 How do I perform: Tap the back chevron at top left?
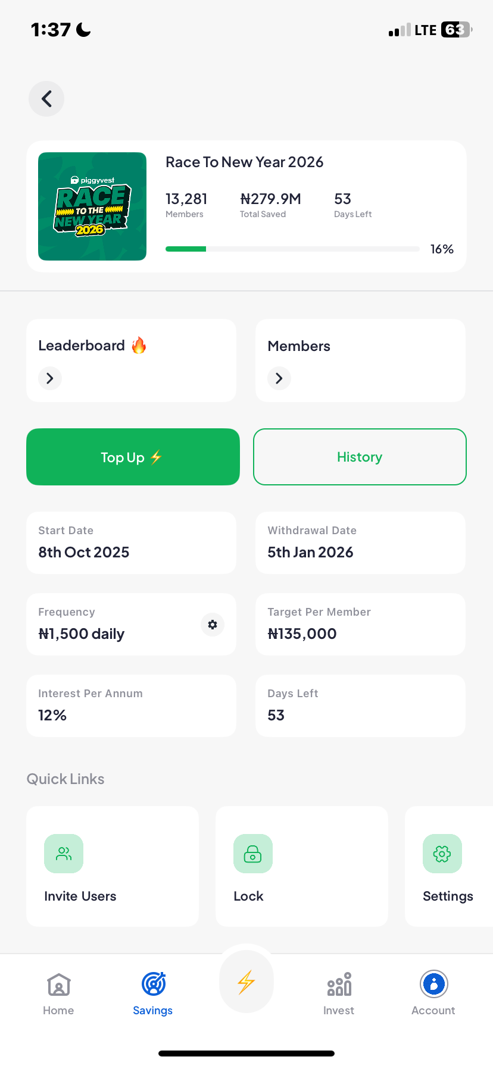(x=46, y=98)
